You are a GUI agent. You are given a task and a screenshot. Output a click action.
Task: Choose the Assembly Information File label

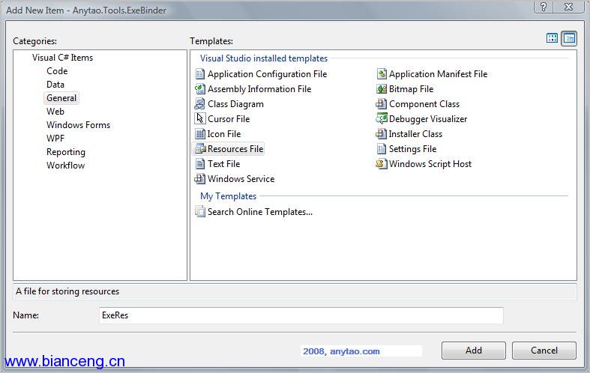coord(259,89)
